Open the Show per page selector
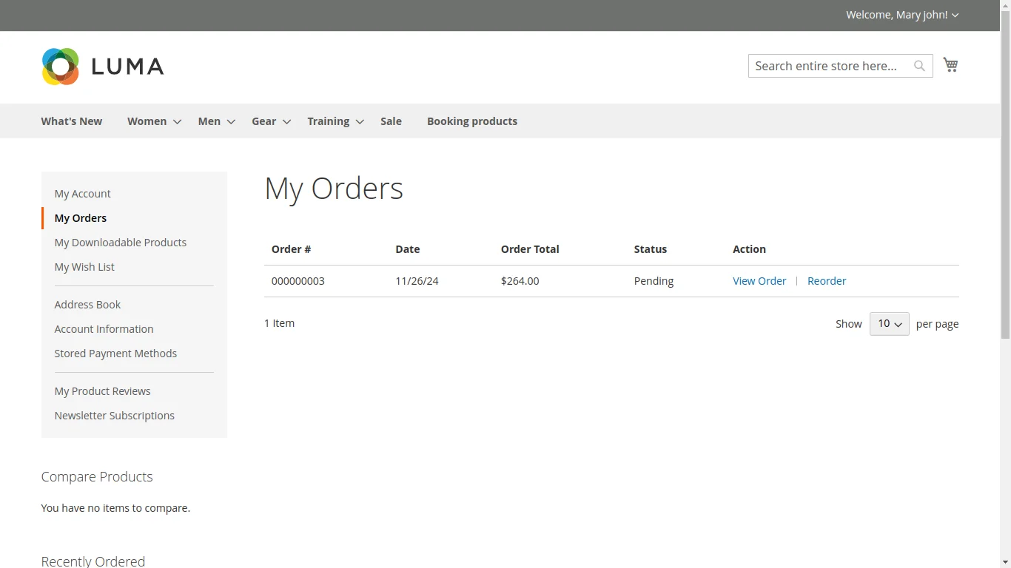The width and height of the screenshot is (1011, 568). (889, 323)
